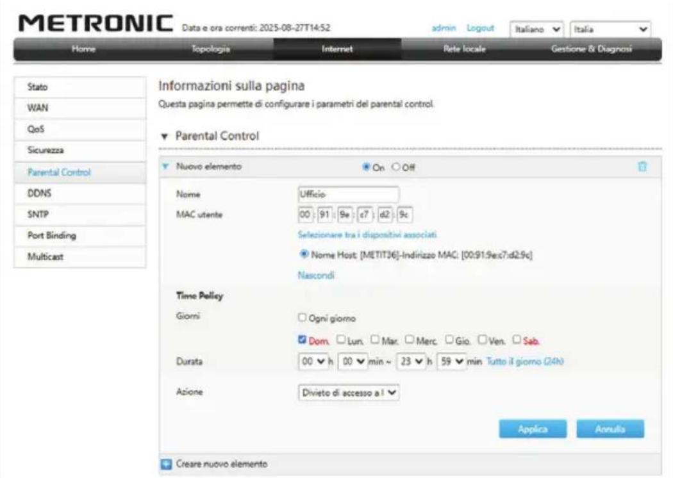Click the Logout link
Screen dimensions: 673x478
480,28
